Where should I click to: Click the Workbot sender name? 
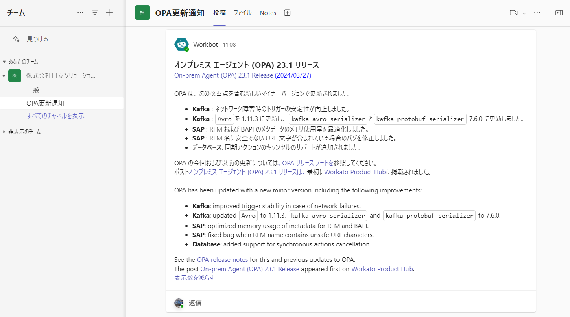pyautogui.click(x=205, y=45)
